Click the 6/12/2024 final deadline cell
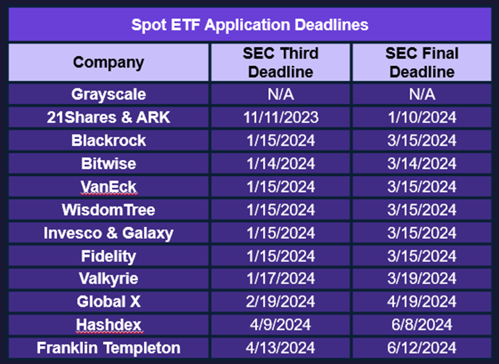Screen dimensions: 499x364 pos(422,348)
